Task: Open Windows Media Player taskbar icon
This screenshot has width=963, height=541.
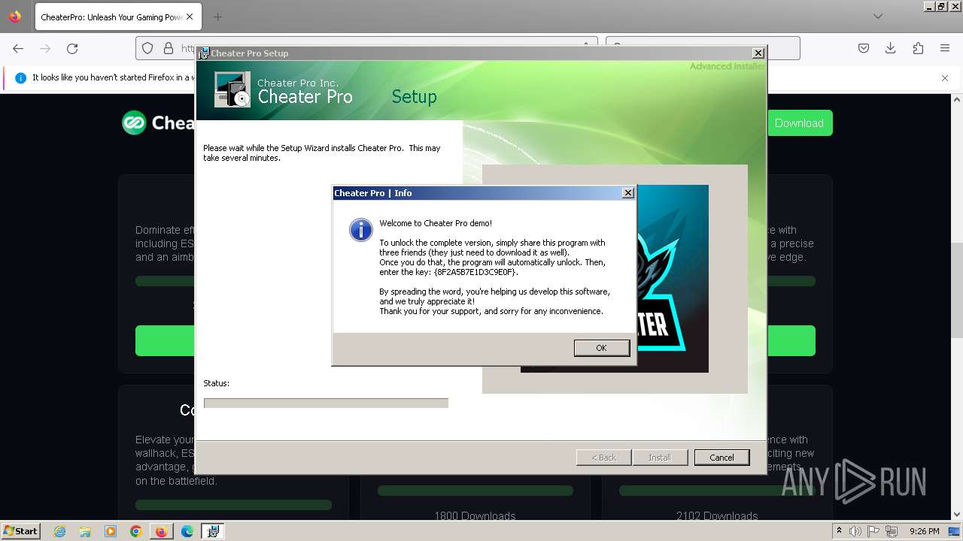Action: pyautogui.click(x=111, y=531)
